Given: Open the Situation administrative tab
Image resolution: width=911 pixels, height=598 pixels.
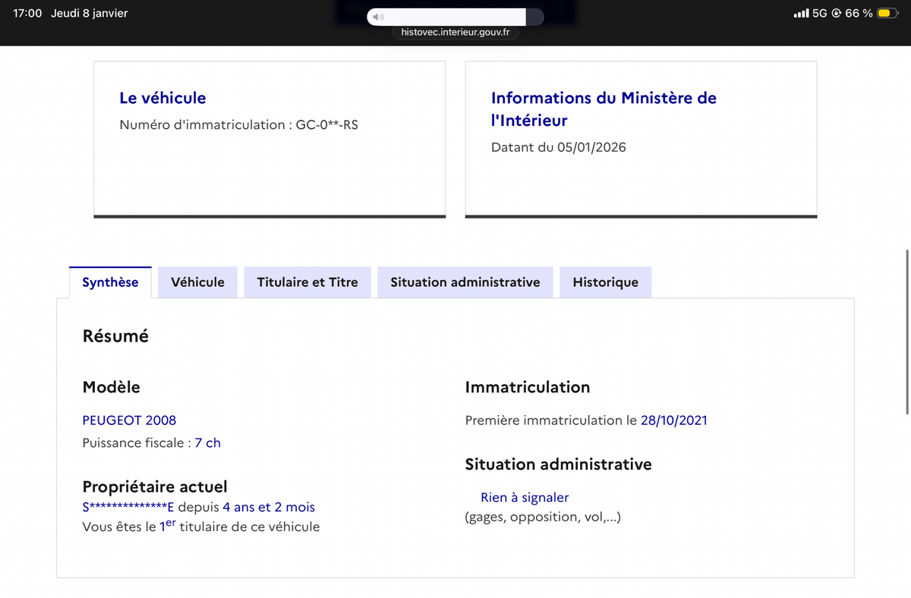Looking at the screenshot, I should [465, 282].
